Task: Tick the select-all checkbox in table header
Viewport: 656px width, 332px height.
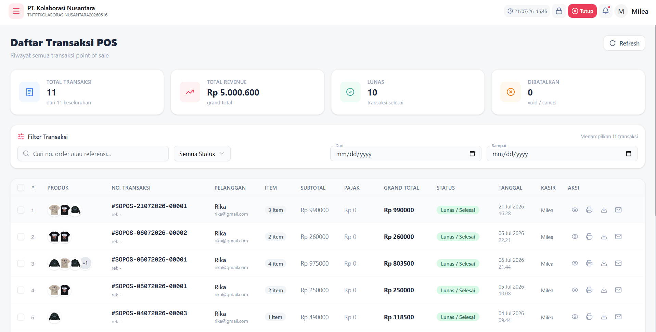Action: point(21,188)
